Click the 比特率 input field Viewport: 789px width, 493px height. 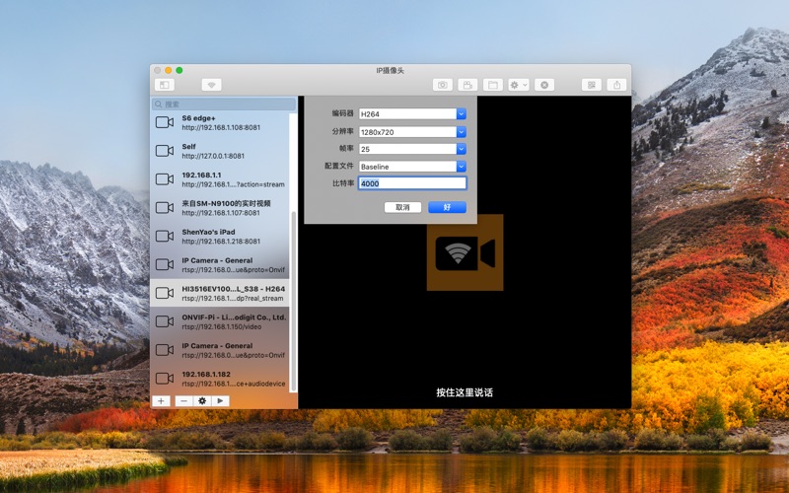(x=411, y=183)
